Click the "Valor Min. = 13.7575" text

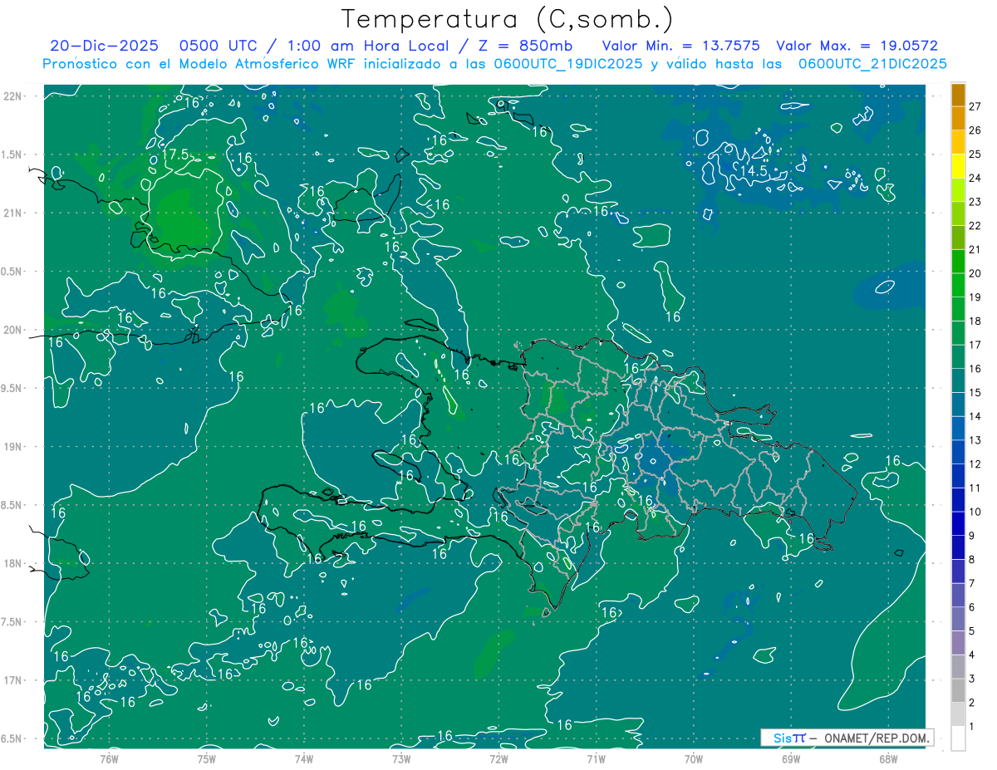[682, 46]
